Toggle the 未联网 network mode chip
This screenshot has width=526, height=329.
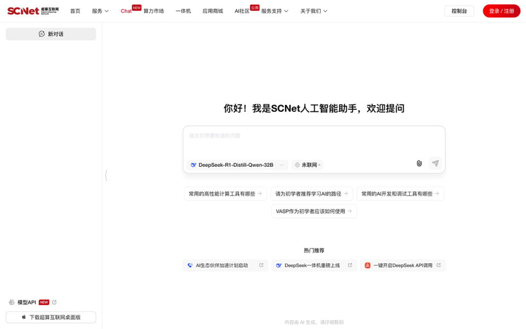point(307,164)
